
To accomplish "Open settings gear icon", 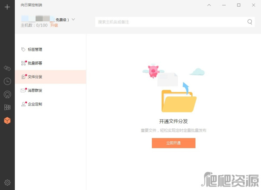I will pyautogui.click(x=7, y=183).
